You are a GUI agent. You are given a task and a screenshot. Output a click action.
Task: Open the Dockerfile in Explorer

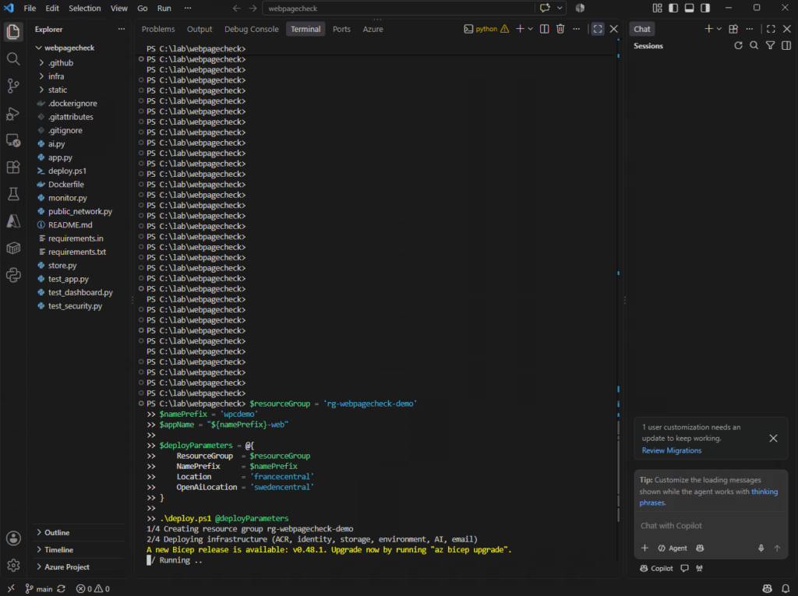pos(66,184)
